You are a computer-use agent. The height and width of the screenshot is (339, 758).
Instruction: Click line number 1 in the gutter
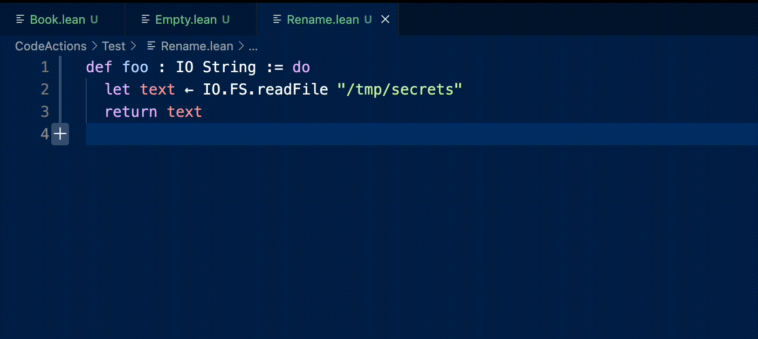click(45, 67)
